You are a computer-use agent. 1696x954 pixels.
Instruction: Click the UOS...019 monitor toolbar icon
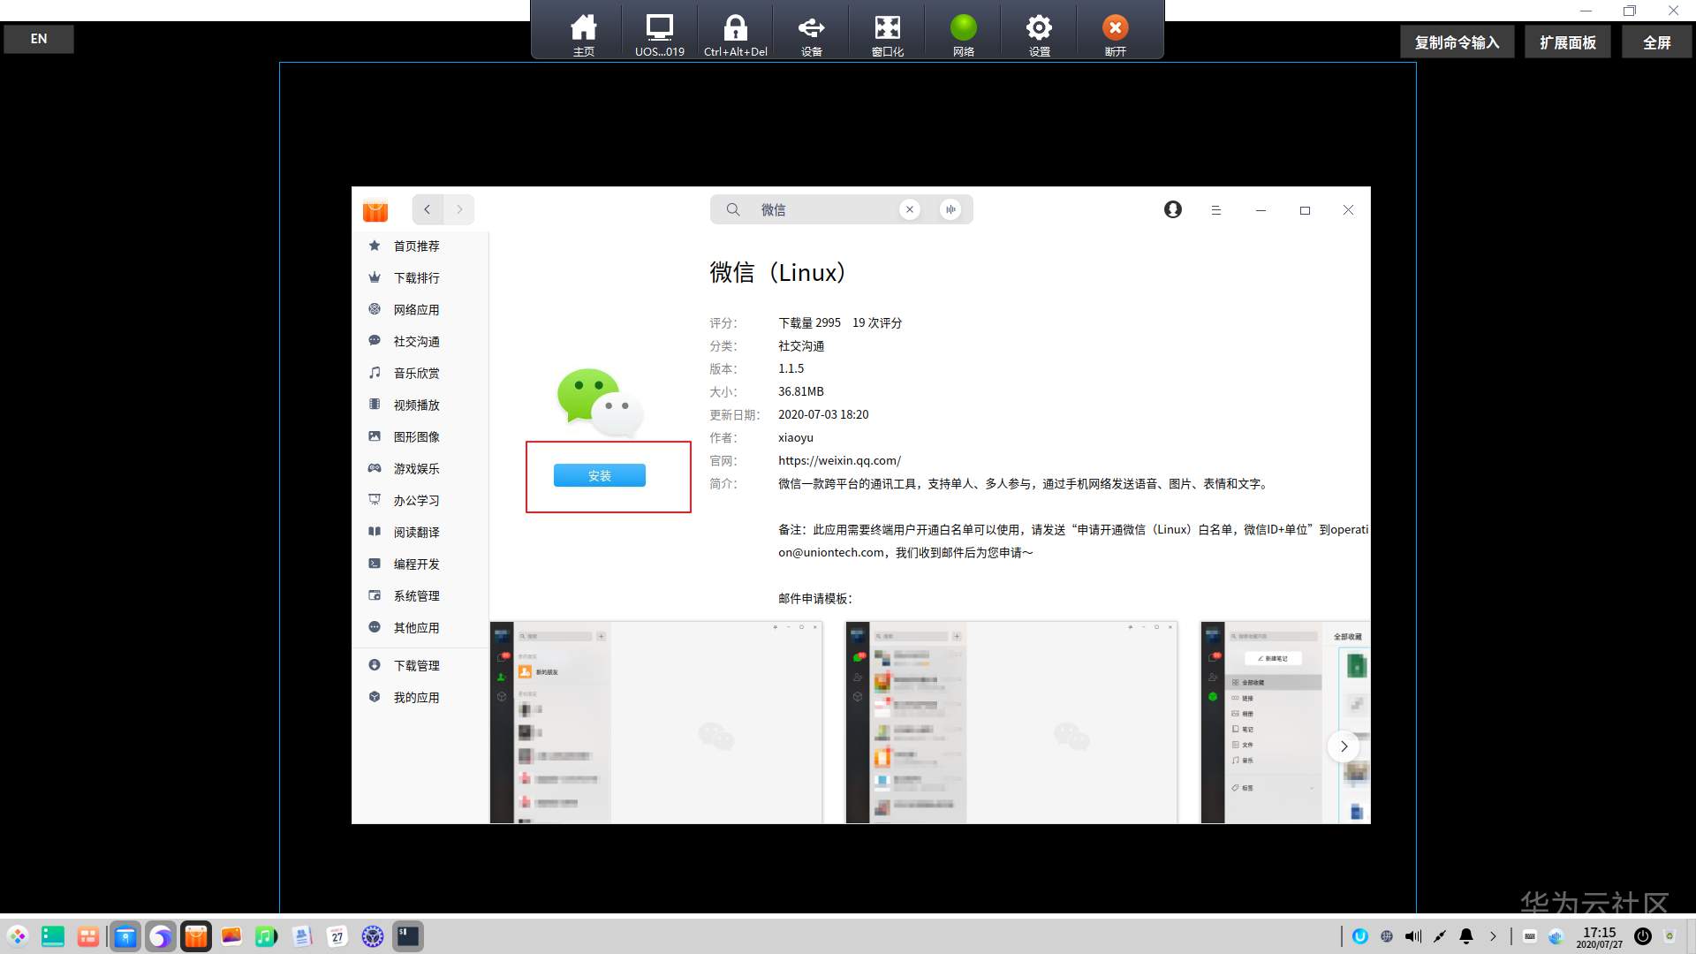coord(660,35)
